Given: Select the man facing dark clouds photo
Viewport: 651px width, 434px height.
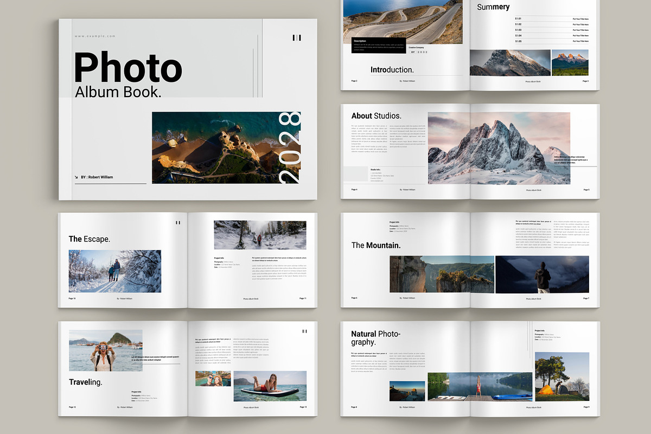Looking at the screenshot, I should click(x=542, y=275).
